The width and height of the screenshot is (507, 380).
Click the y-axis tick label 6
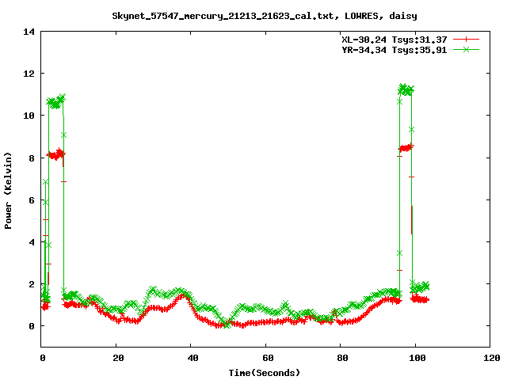point(32,200)
